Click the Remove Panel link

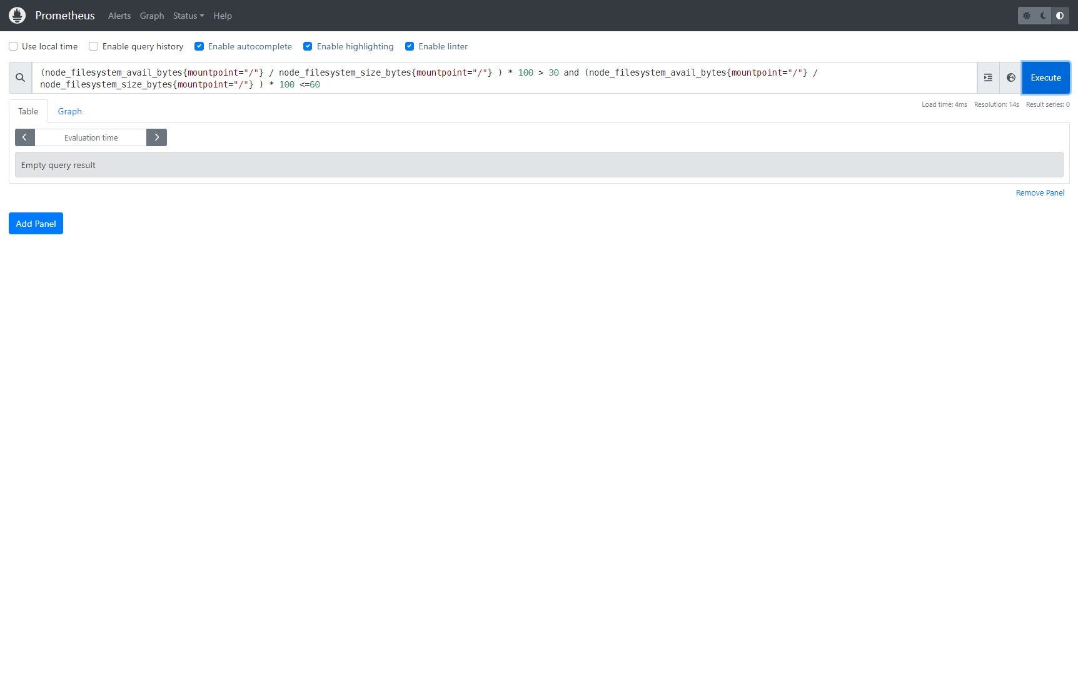tap(1040, 193)
